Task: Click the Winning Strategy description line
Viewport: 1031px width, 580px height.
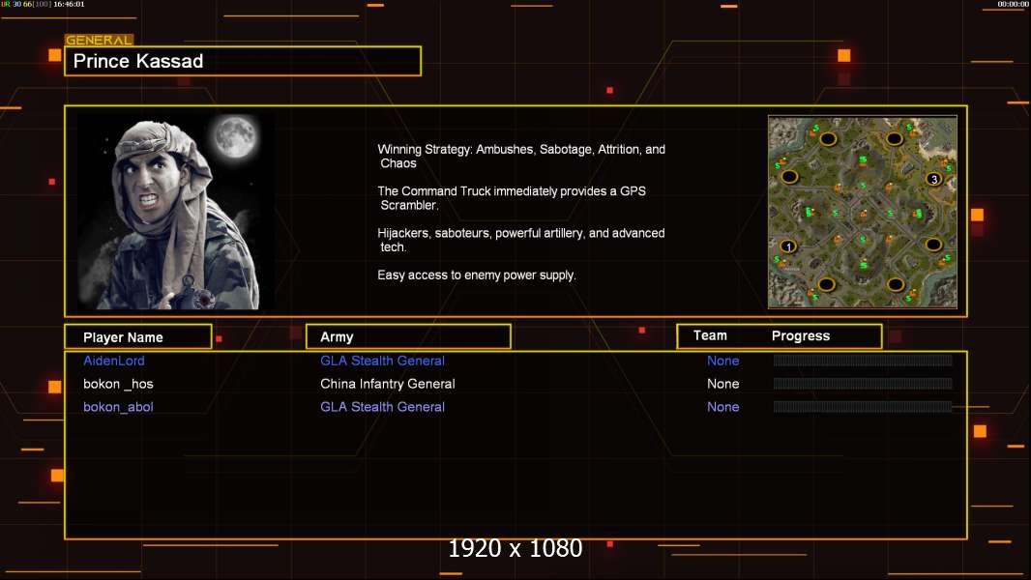Action: [521, 157]
